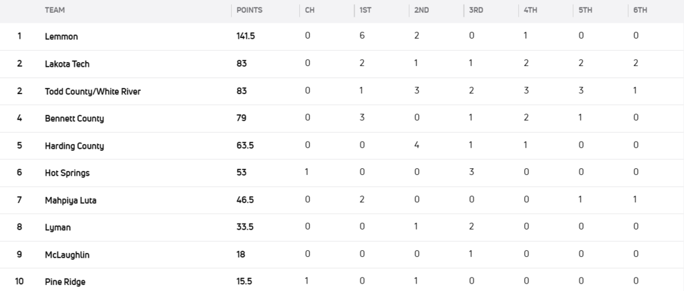Click the 4TH column header
The height and width of the screenshot is (291, 684).
click(531, 11)
